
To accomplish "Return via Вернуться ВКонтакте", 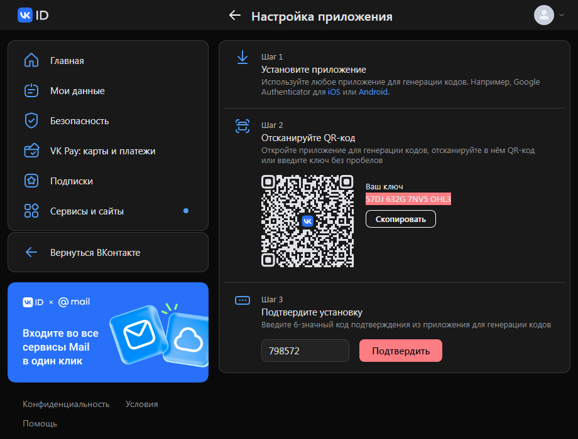I will [108, 252].
